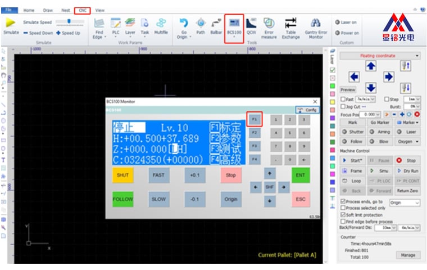The width and height of the screenshot is (427, 270).
Task: Expand the Oxygen gas dropdown
Action: [408, 142]
